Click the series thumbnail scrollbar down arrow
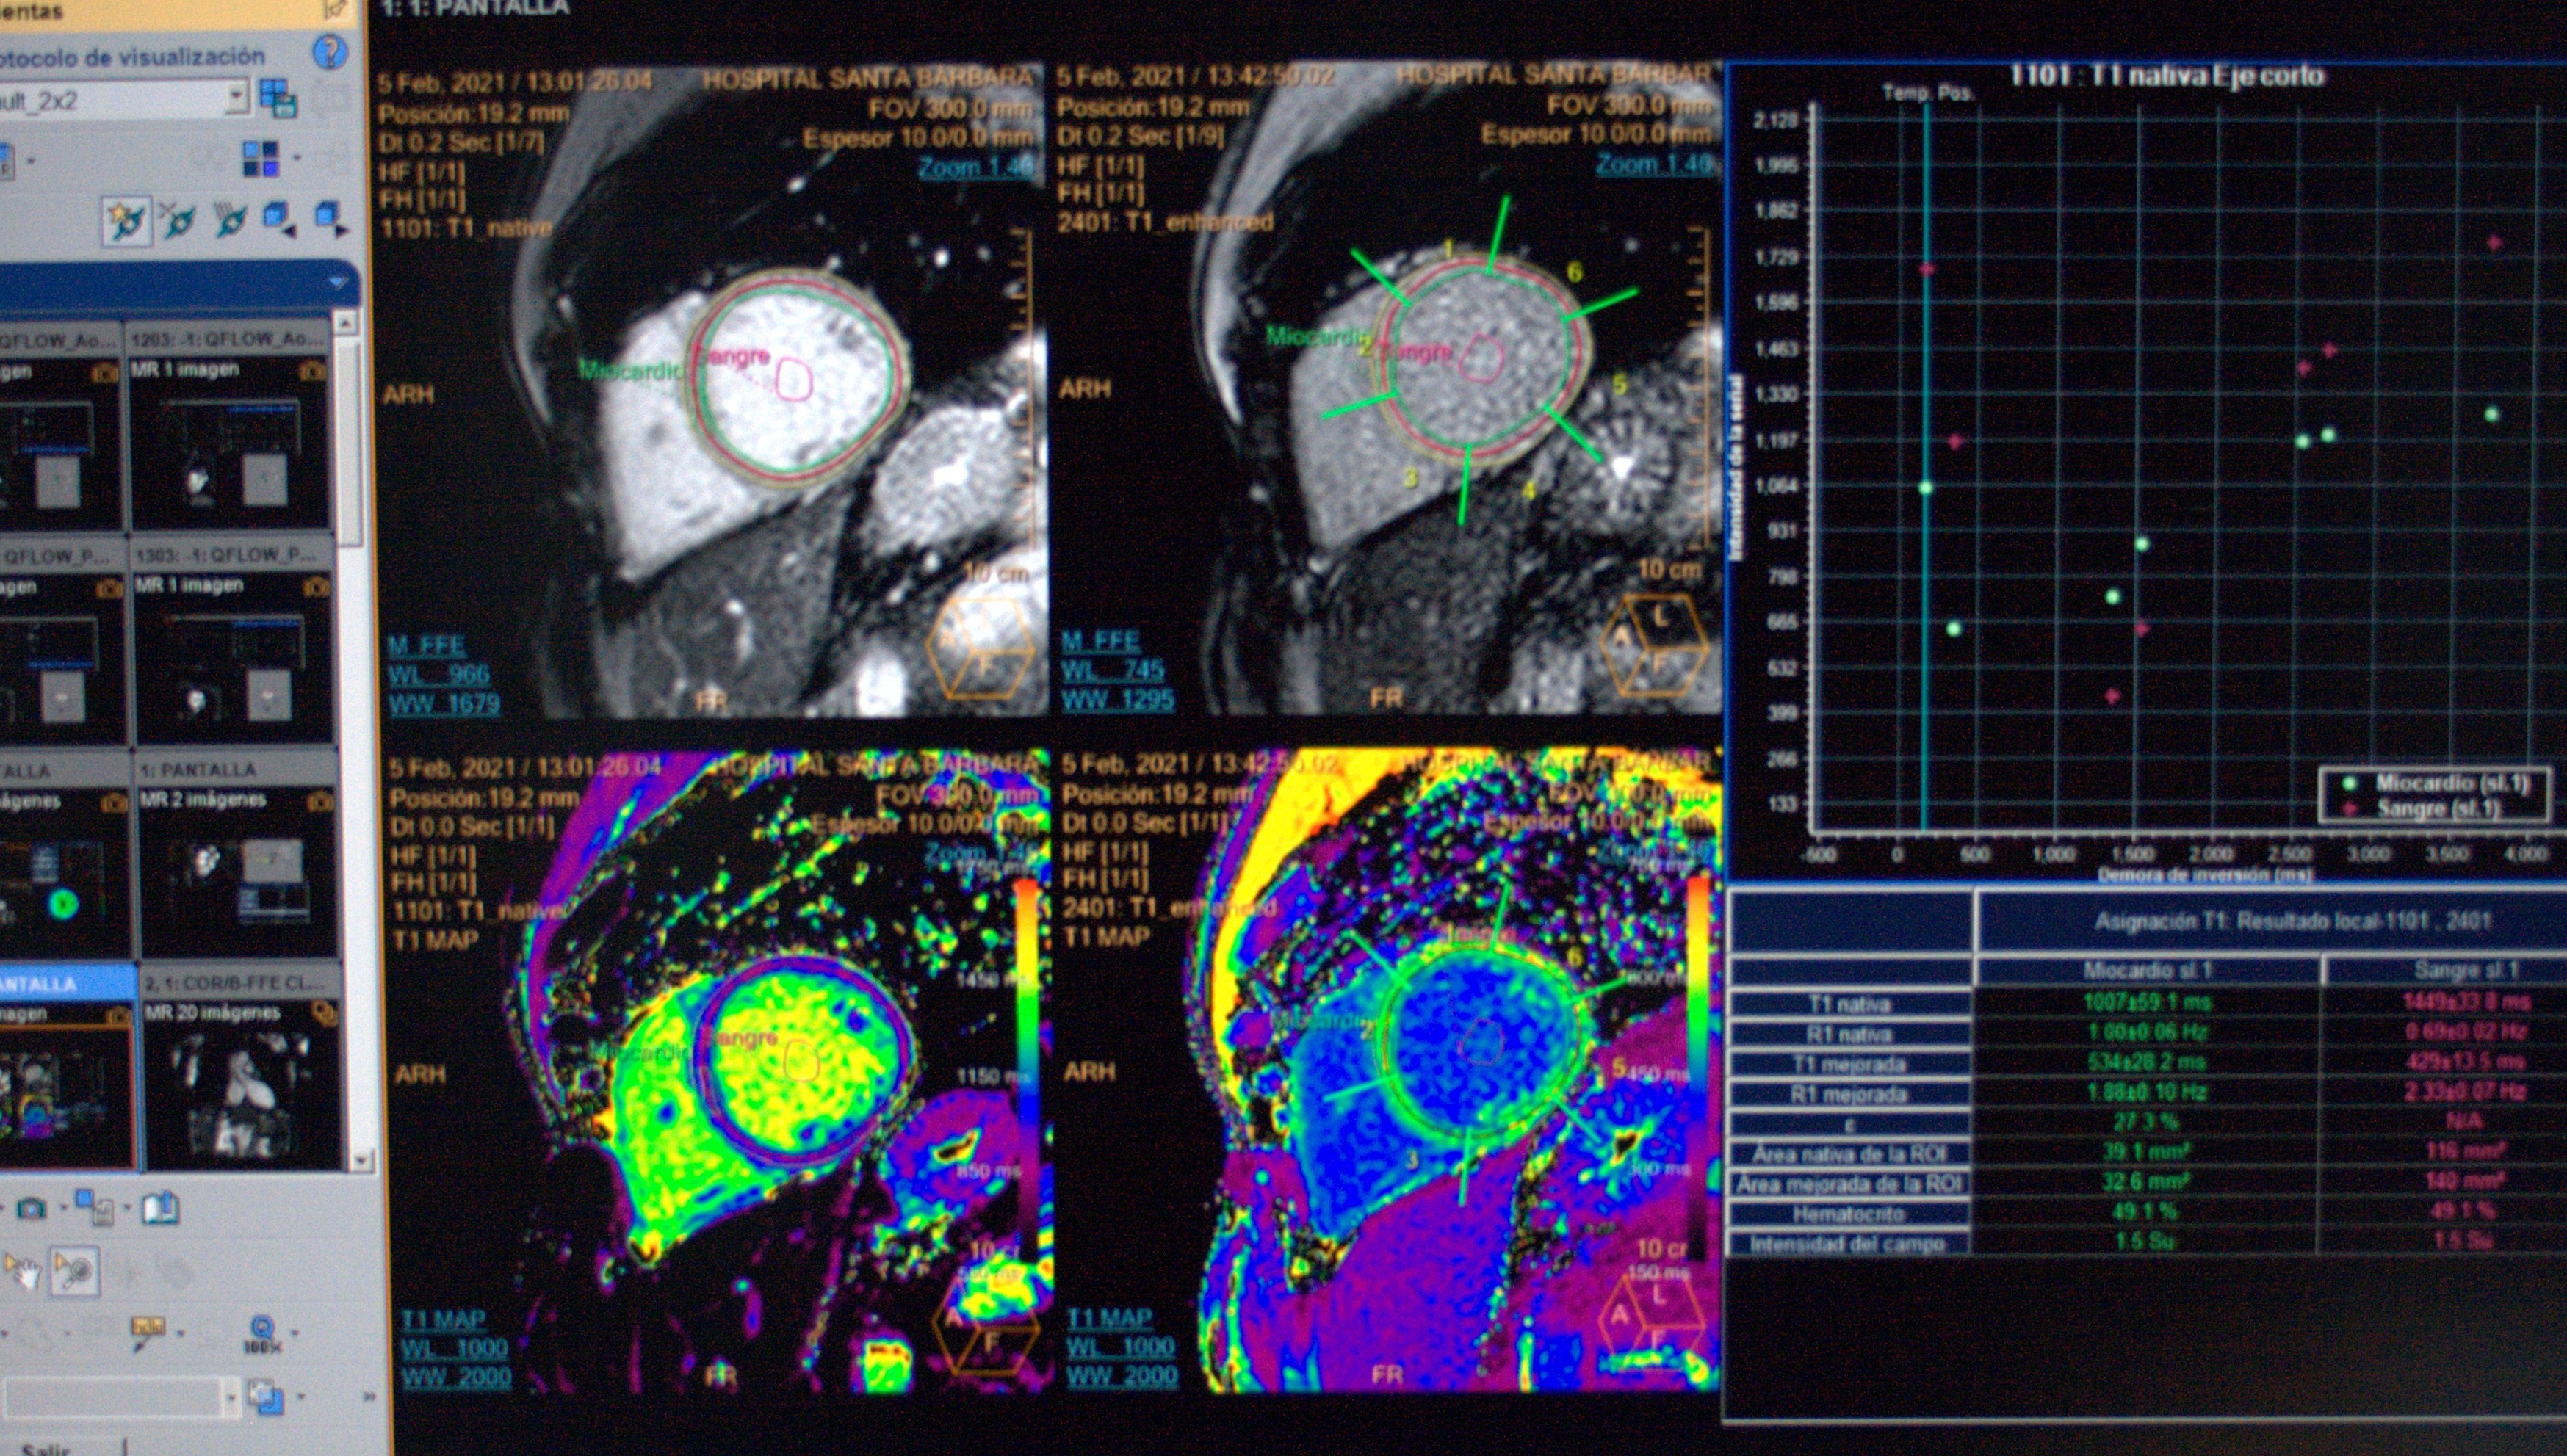The width and height of the screenshot is (2567, 1456). (x=361, y=1160)
